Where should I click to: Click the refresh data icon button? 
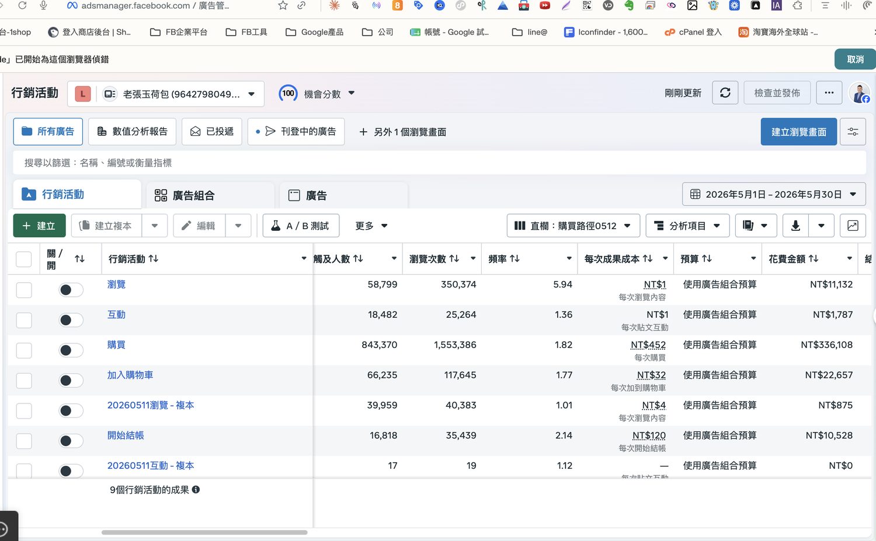point(725,93)
